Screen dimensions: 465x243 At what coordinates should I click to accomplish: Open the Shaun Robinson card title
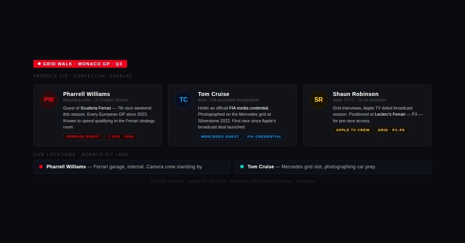(356, 94)
